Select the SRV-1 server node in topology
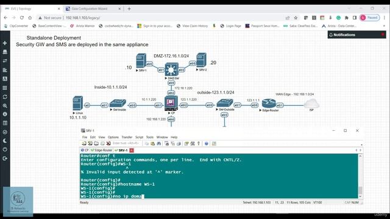The image size is (390, 219). click(141, 61)
